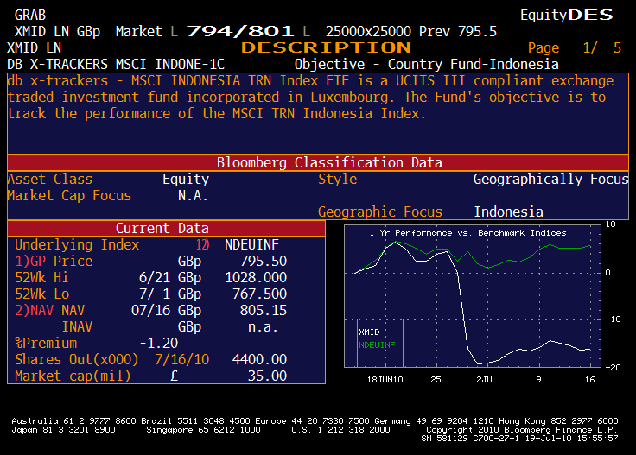Click DB X-TRACKERS MSCI INDONE-1C name

coord(116,65)
